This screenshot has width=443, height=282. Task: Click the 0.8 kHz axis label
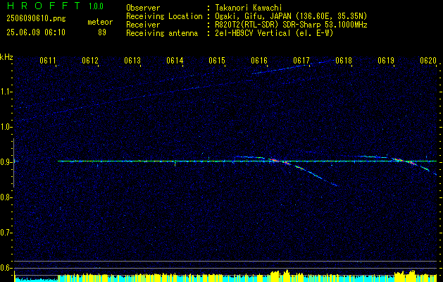[x=6, y=197]
